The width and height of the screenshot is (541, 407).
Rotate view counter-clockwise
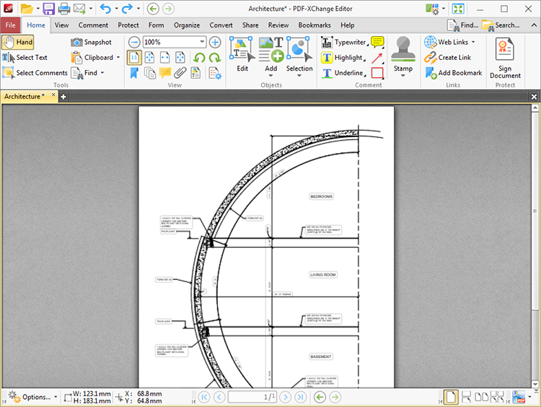pyautogui.click(x=199, y=57)
